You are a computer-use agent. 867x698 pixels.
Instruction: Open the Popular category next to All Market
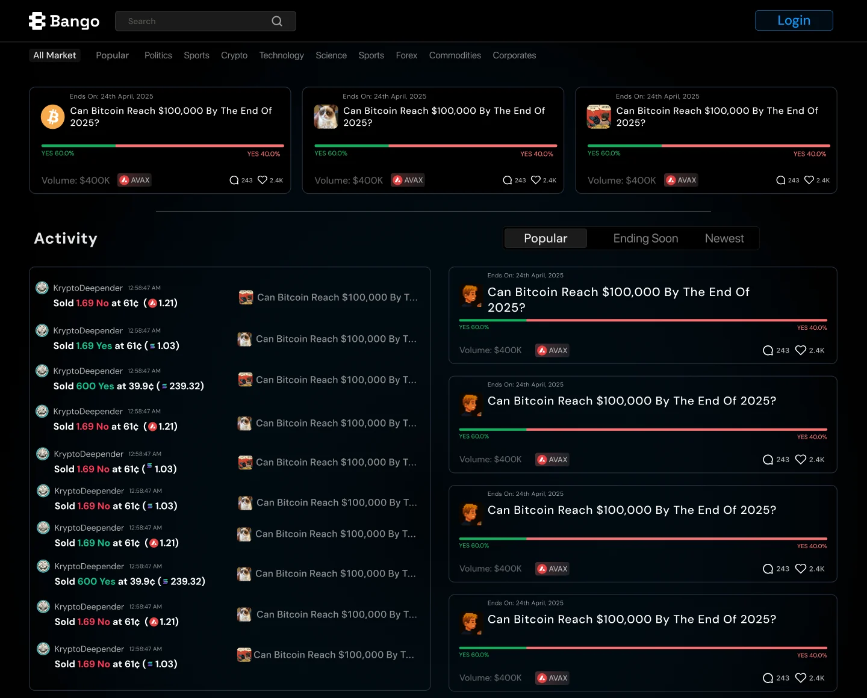[113, 55]
